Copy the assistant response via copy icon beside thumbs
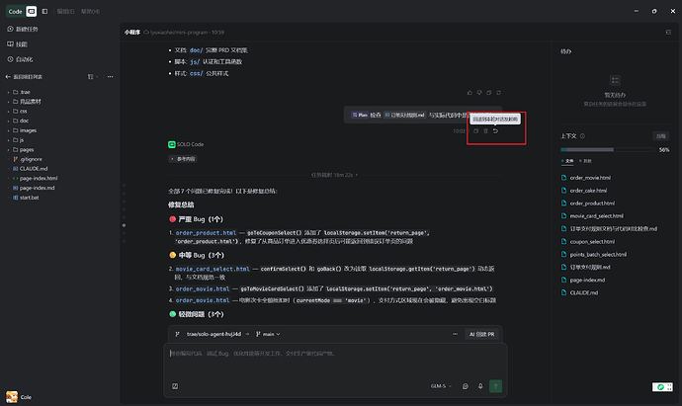Viewport: 682px width, 406px height. [x=489, y=93]
